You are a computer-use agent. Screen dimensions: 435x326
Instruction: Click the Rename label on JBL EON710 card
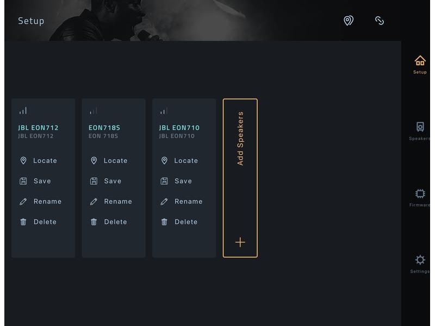[188, 202]
